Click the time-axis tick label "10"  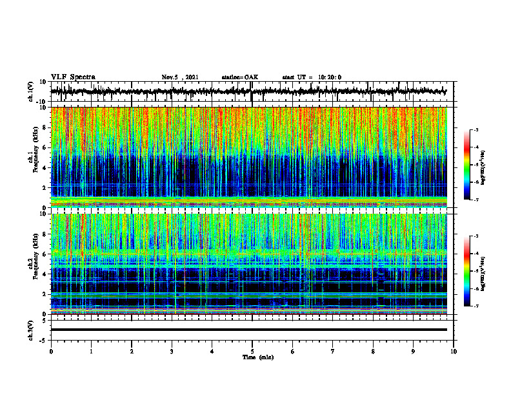click(x=454, y=352)
